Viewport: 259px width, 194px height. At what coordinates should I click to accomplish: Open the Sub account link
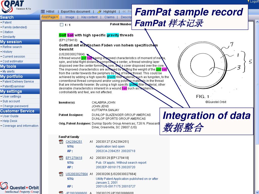11,101
